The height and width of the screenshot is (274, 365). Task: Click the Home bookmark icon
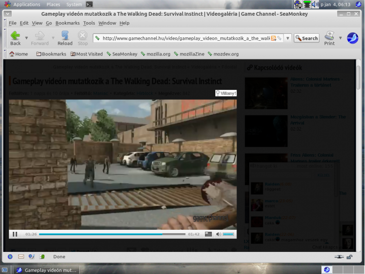coord(12,54)
